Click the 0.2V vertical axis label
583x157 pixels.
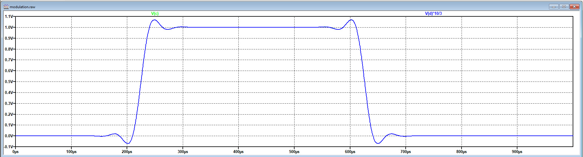pyautogui.click(x=9, y=114)
